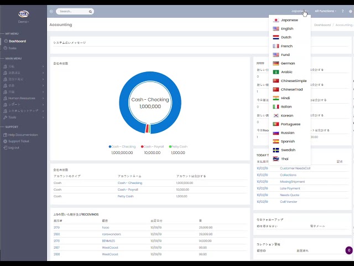Viewport: 354px width, 266px height.
Task: Open Petty Cash account link
Action: (x=126, y=196)
